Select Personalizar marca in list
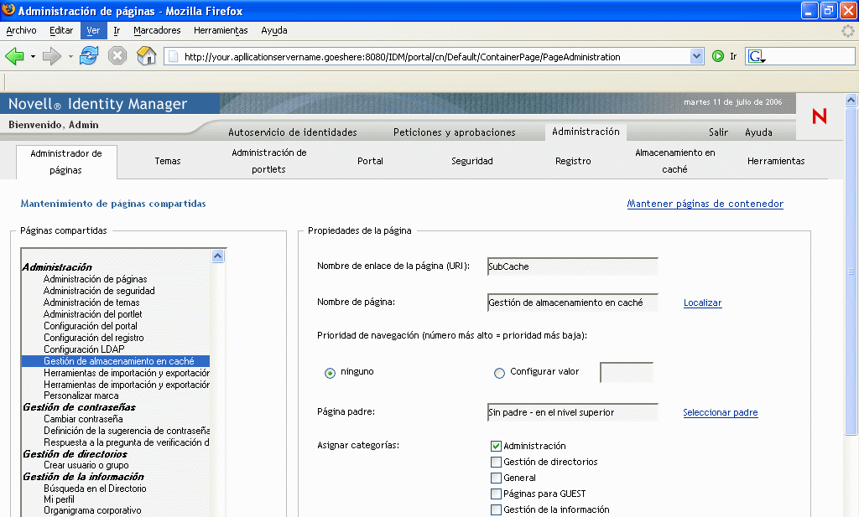Screen dimensions: 859x517 pyautogui.click(x=81, y=396)
